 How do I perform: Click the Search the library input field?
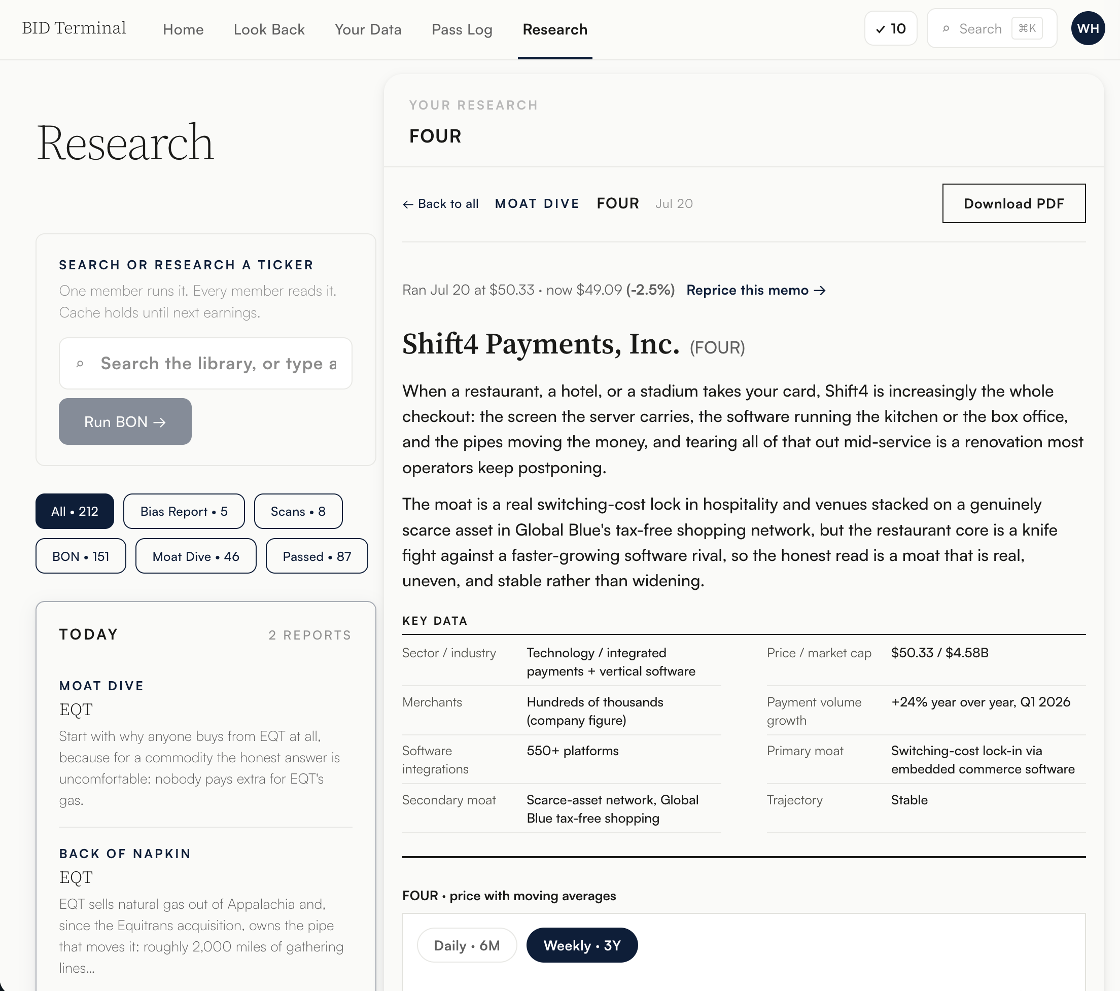205,363
